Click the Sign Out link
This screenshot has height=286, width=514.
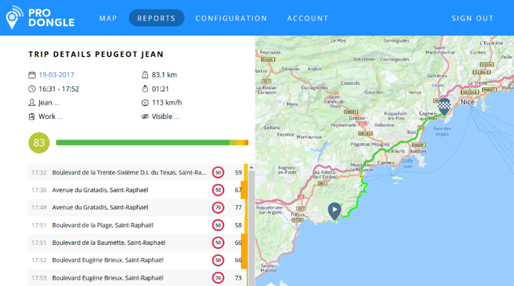[x=472, y=18]
